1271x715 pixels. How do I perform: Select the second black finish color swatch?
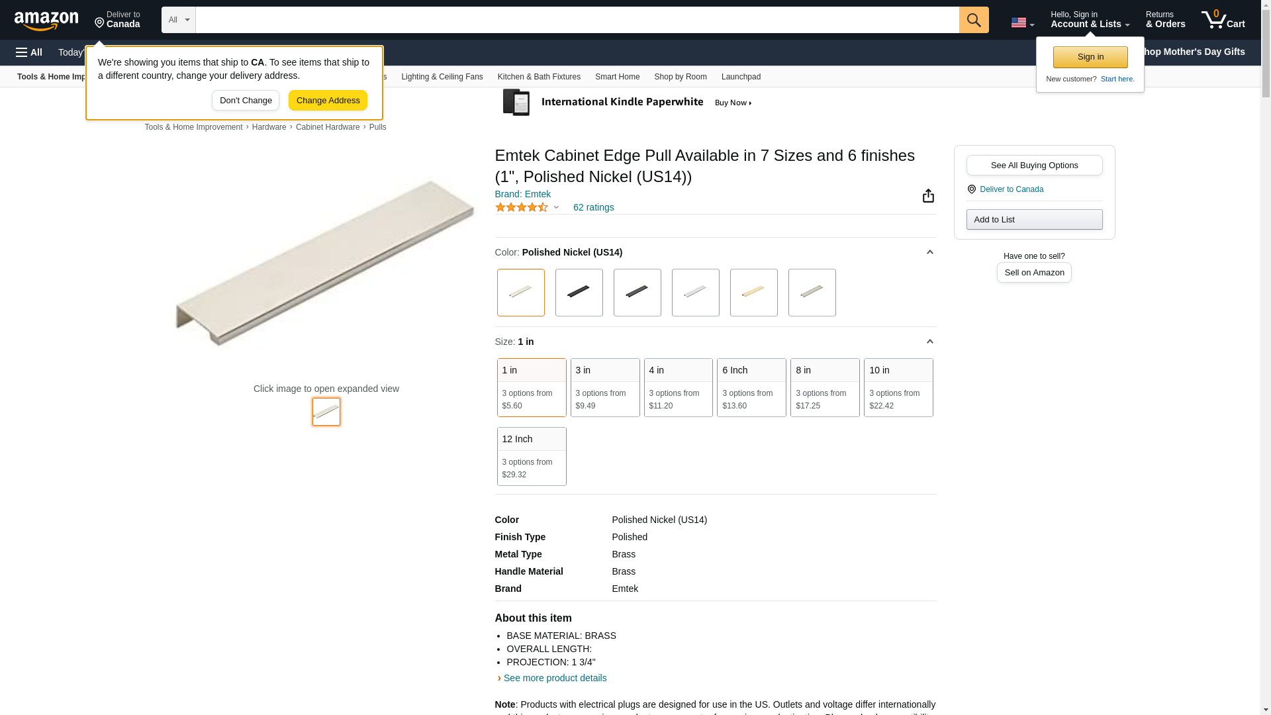[637, 293]
